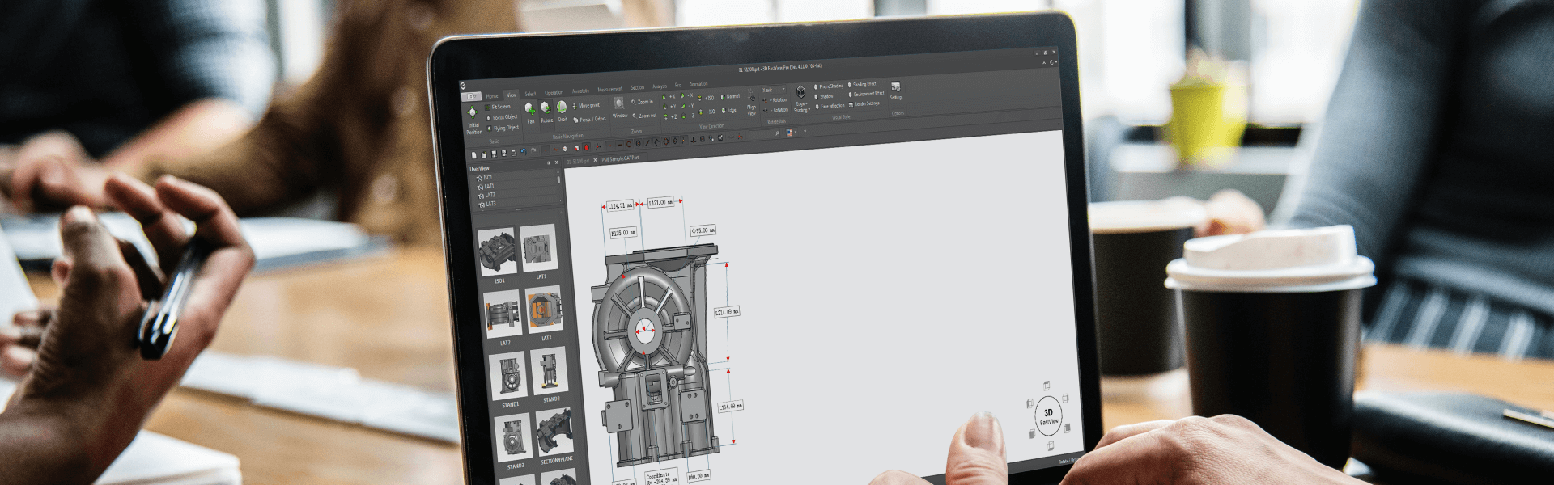The image size is (1554, 485).
Task: Select LAT1 in the UserView list
Action: point(489,187)
